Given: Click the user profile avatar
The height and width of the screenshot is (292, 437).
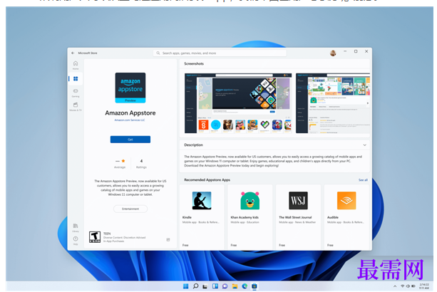Looking at the screenshot, I should pyautogui.click(x=333, y=53).
